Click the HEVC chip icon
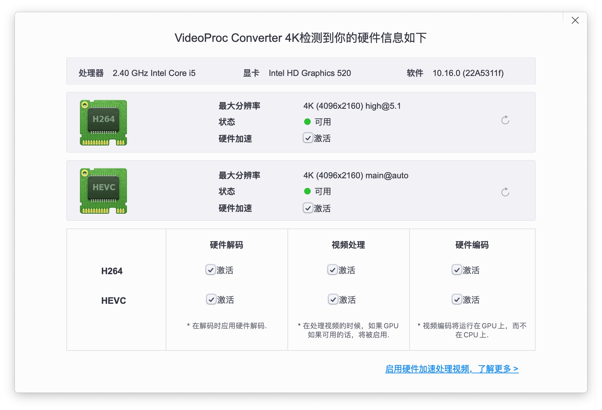 (x=103, y=191)
